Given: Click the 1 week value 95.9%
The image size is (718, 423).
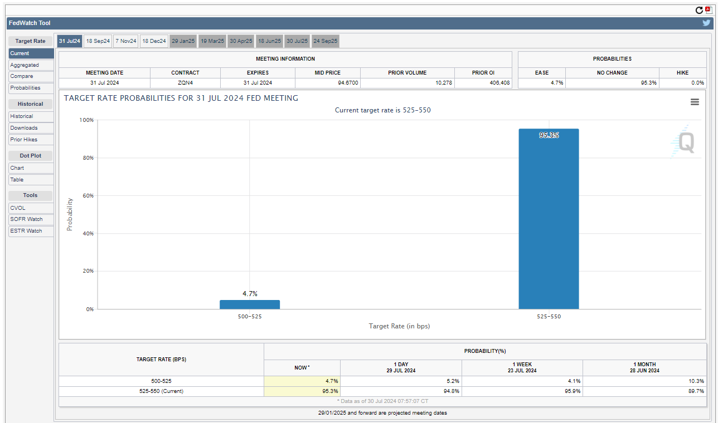Looking at the screenshot, I should pyautogui.click(x=573, y=391).
